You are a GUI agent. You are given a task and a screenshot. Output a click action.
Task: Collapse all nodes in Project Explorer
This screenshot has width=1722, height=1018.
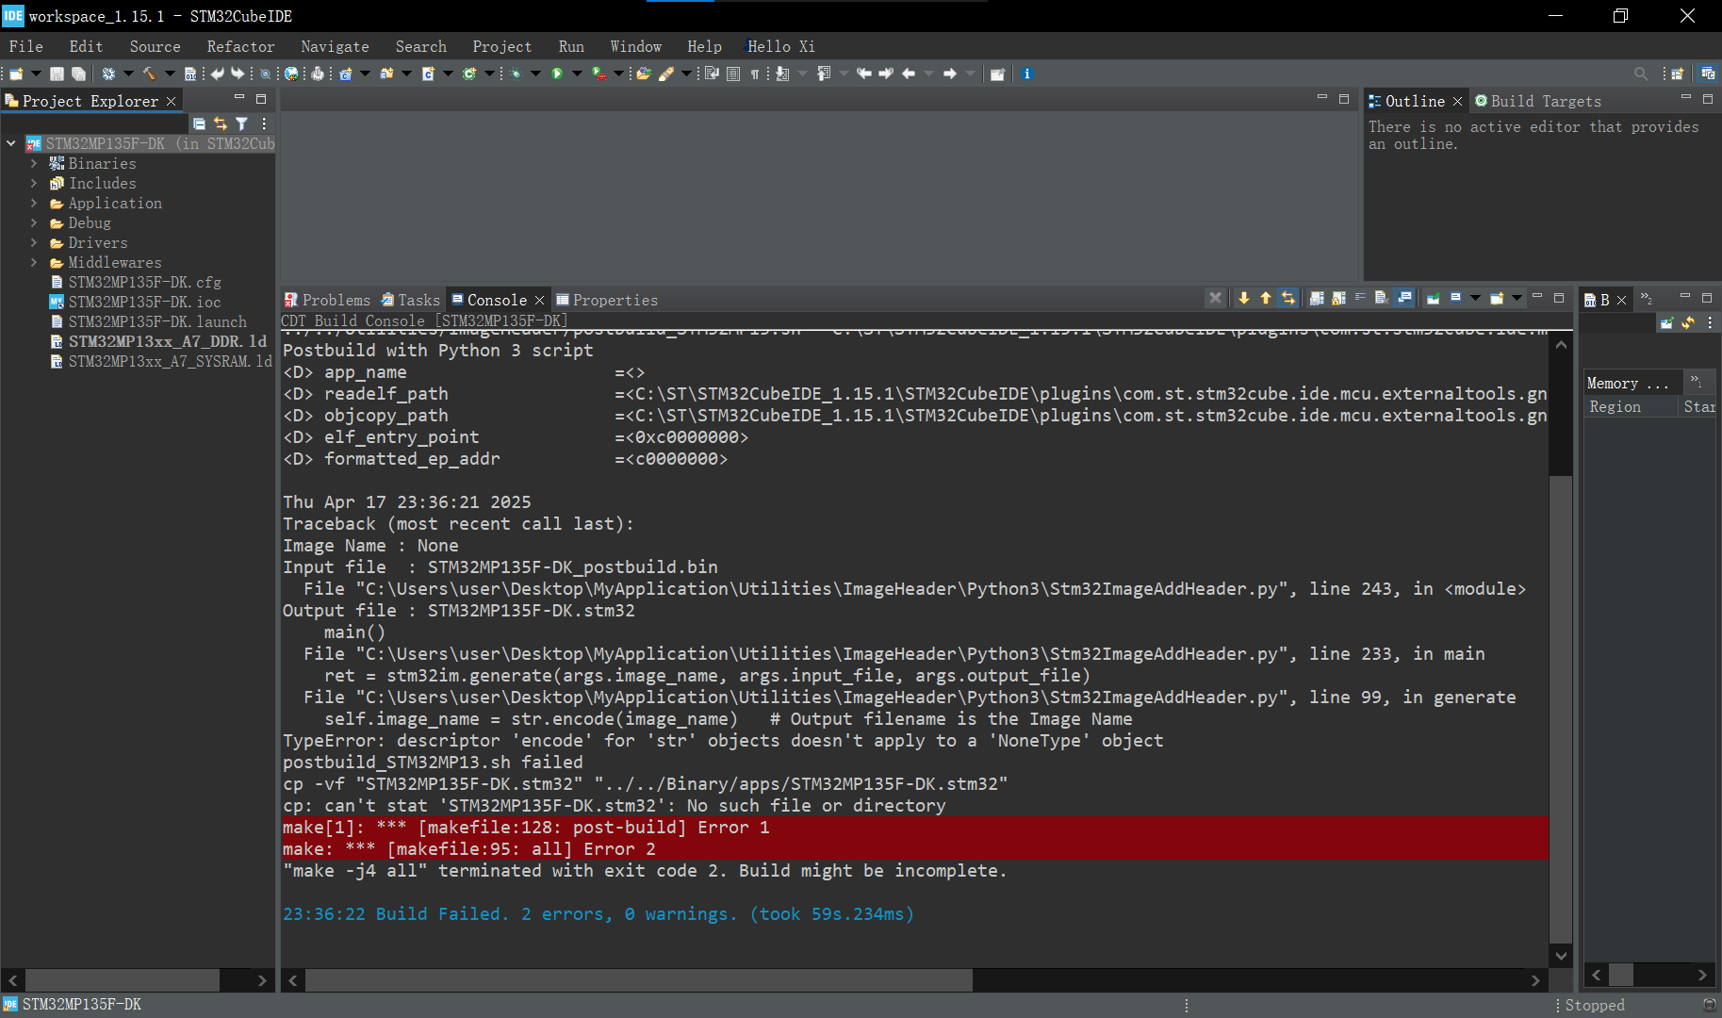click(199, 123)
